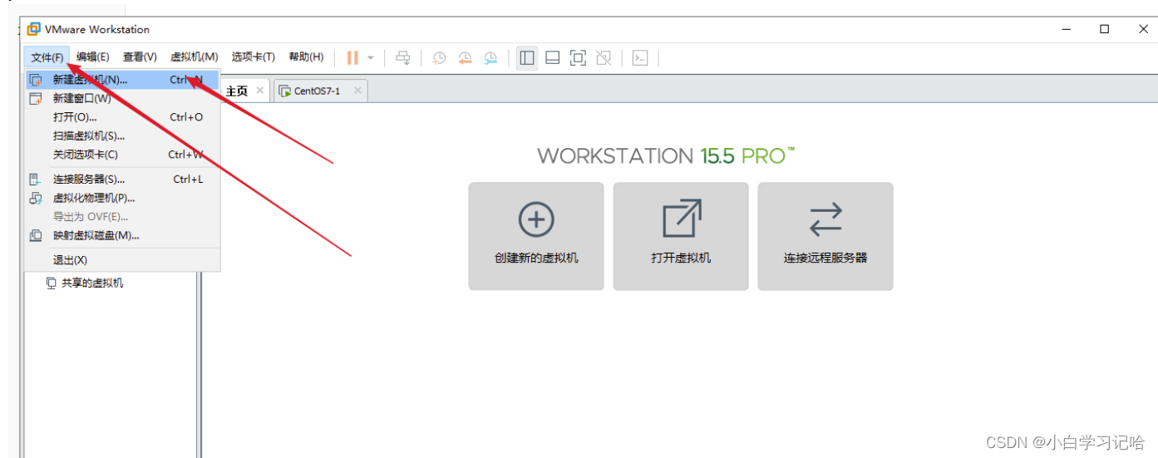The image size is (1158, 458).
Task: Click the plus circle icon on create tile
Action: pos(536,219)
